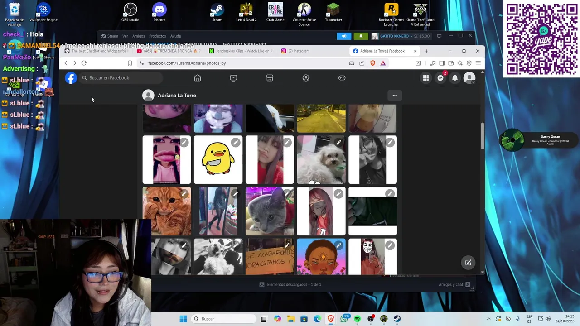Click the Adriana La Torre profile name
Viewport: 580px width, 326px height.
[x=177, y=96]
